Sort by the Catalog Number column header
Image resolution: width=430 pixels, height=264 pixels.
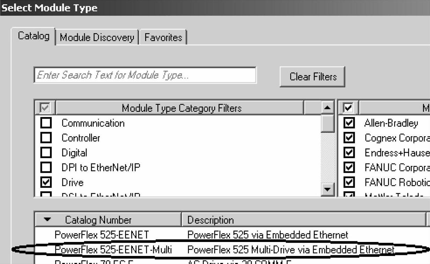coord(108,220)
